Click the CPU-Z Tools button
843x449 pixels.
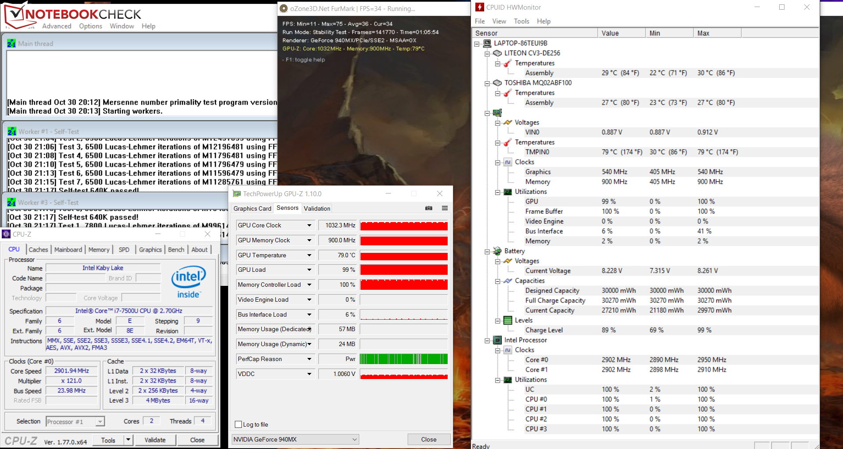(108, 440)
